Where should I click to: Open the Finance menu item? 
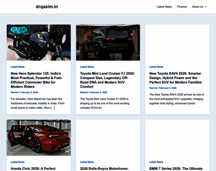182,7
